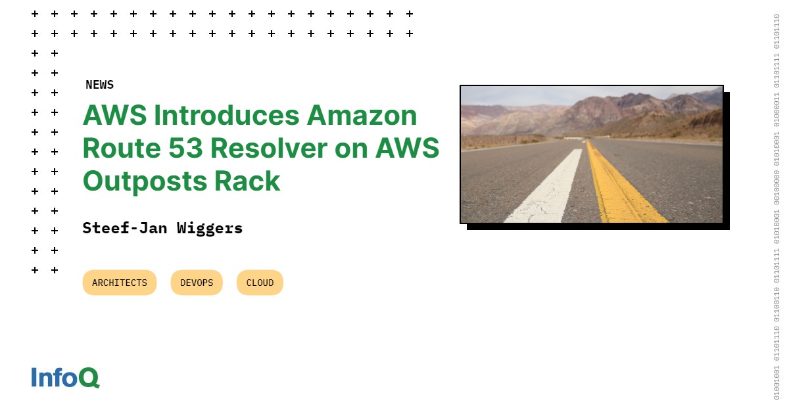The height and width of the screenshot is (414, 789).
Task: Open the desert road photo thumbnail
Action: click(x=592, y=154)
